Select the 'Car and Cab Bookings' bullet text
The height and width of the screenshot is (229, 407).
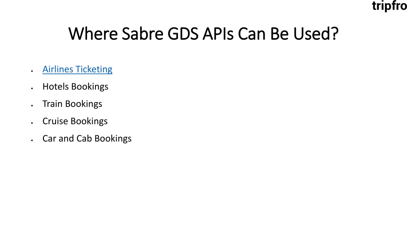pos(87,139)
